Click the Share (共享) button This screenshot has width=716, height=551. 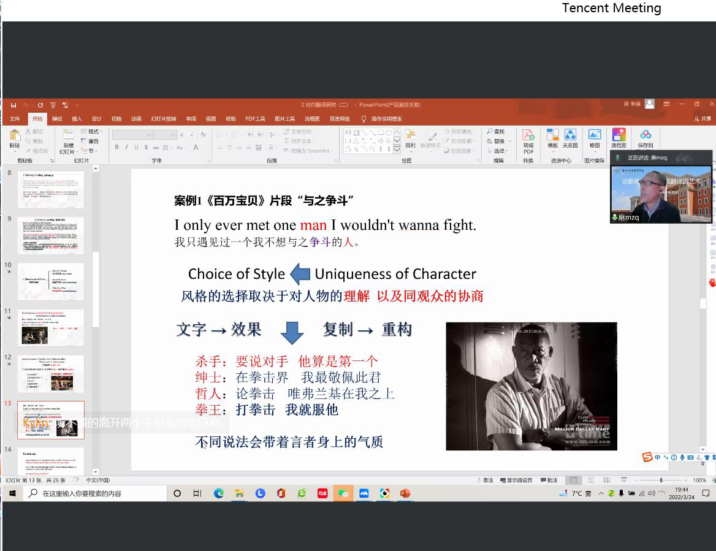click(703, 119)
